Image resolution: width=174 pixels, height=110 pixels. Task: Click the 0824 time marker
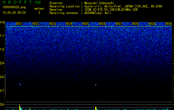point(69,24)
